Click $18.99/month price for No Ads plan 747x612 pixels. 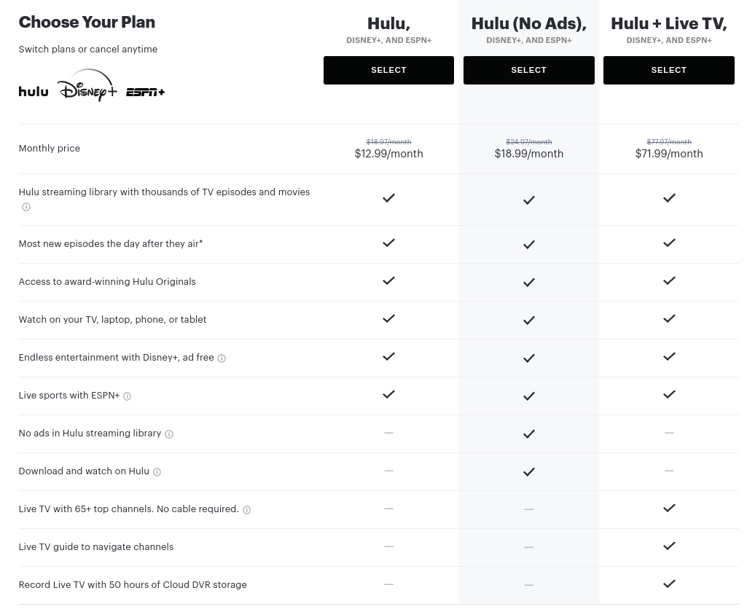(x=528, y=154)
